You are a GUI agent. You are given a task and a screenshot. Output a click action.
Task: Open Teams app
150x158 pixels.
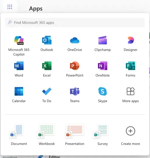click(75, 95)
